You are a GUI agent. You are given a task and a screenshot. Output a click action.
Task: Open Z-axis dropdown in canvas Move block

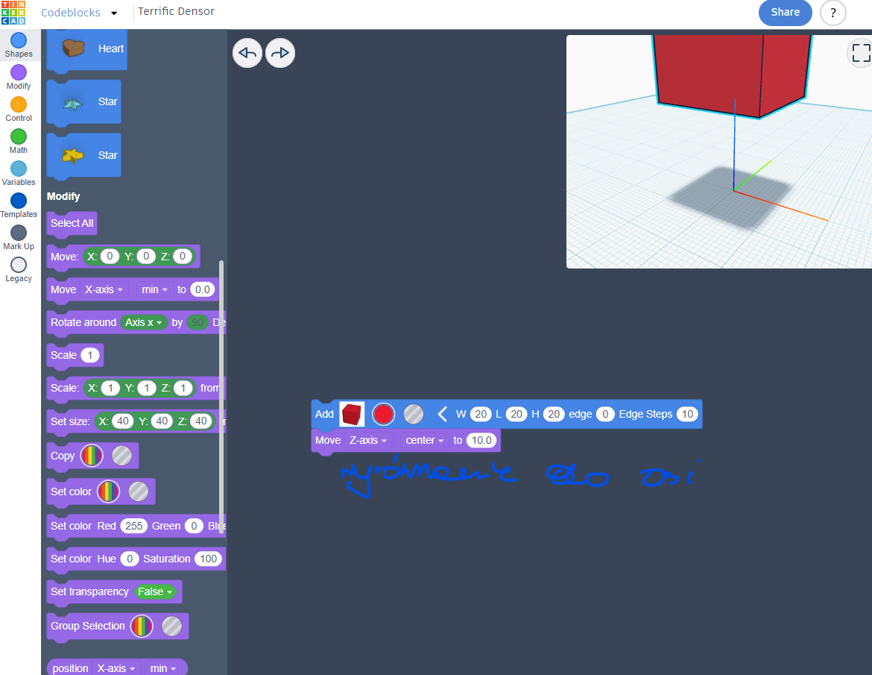point(369,440)
